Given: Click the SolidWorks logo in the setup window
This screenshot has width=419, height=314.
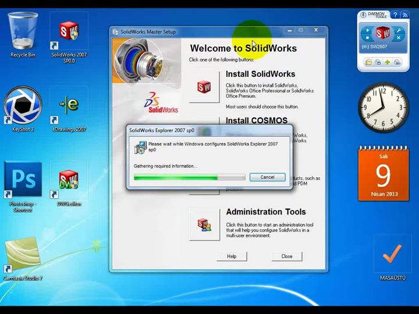Looking at the screenshot, I should click(x=161, y=103).
